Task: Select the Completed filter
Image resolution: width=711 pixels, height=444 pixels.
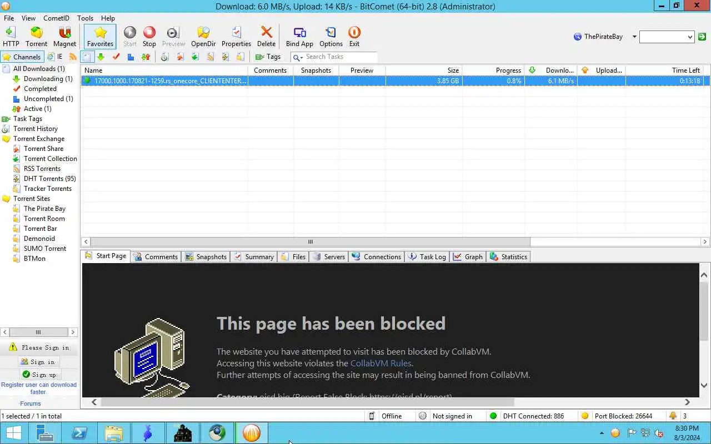Action: (40, 89)
